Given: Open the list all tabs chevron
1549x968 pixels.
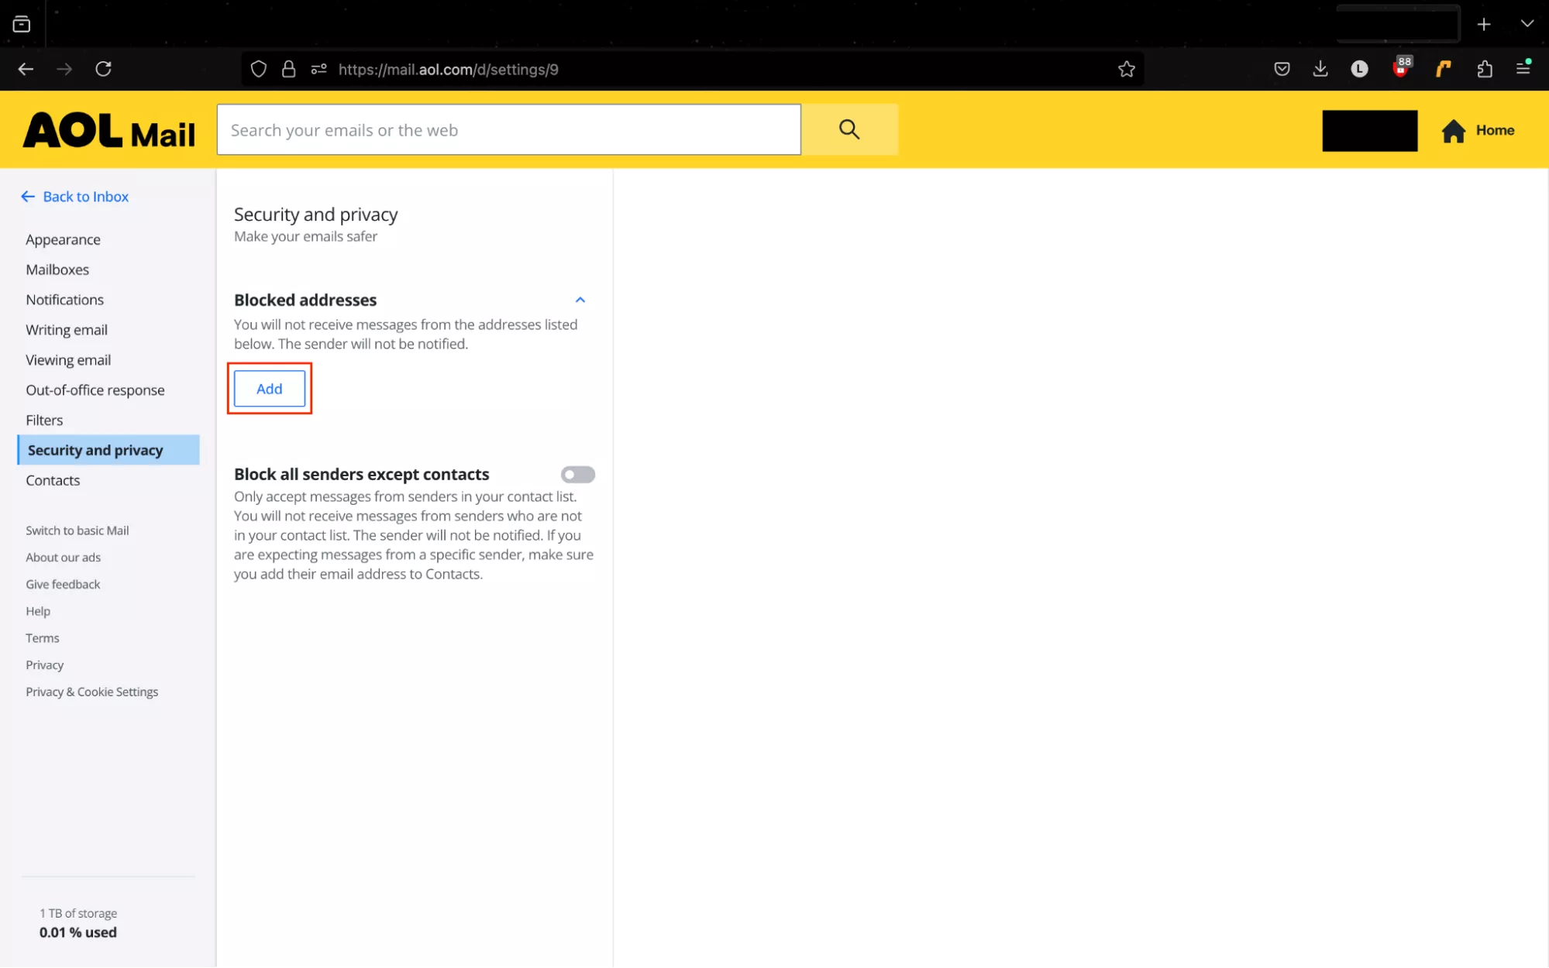Looking at the screenshot, I should coord(1527,24).
